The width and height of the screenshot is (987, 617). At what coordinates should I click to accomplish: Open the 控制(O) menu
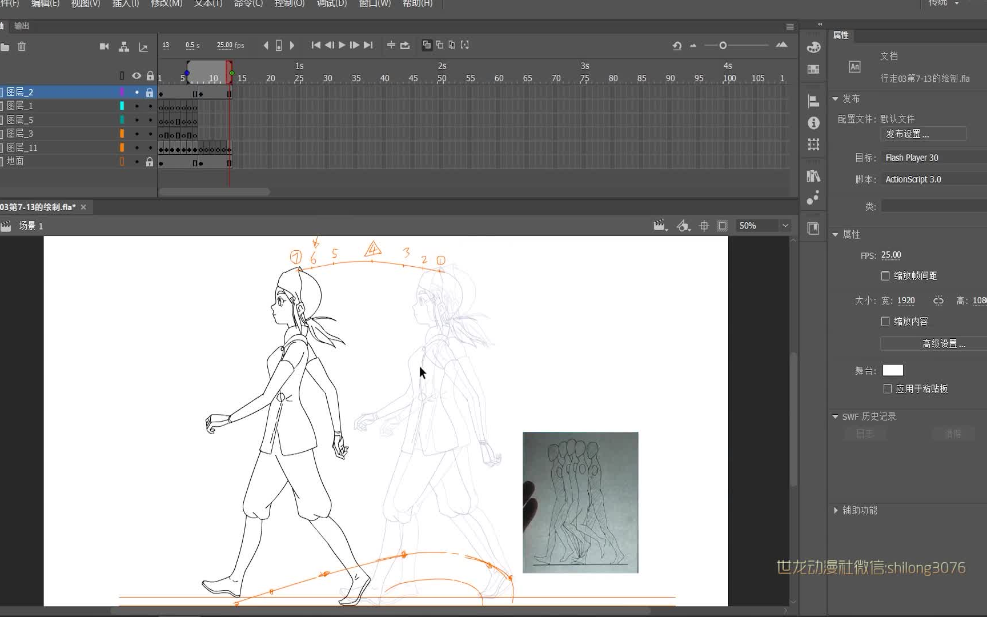tap(289, 4)
